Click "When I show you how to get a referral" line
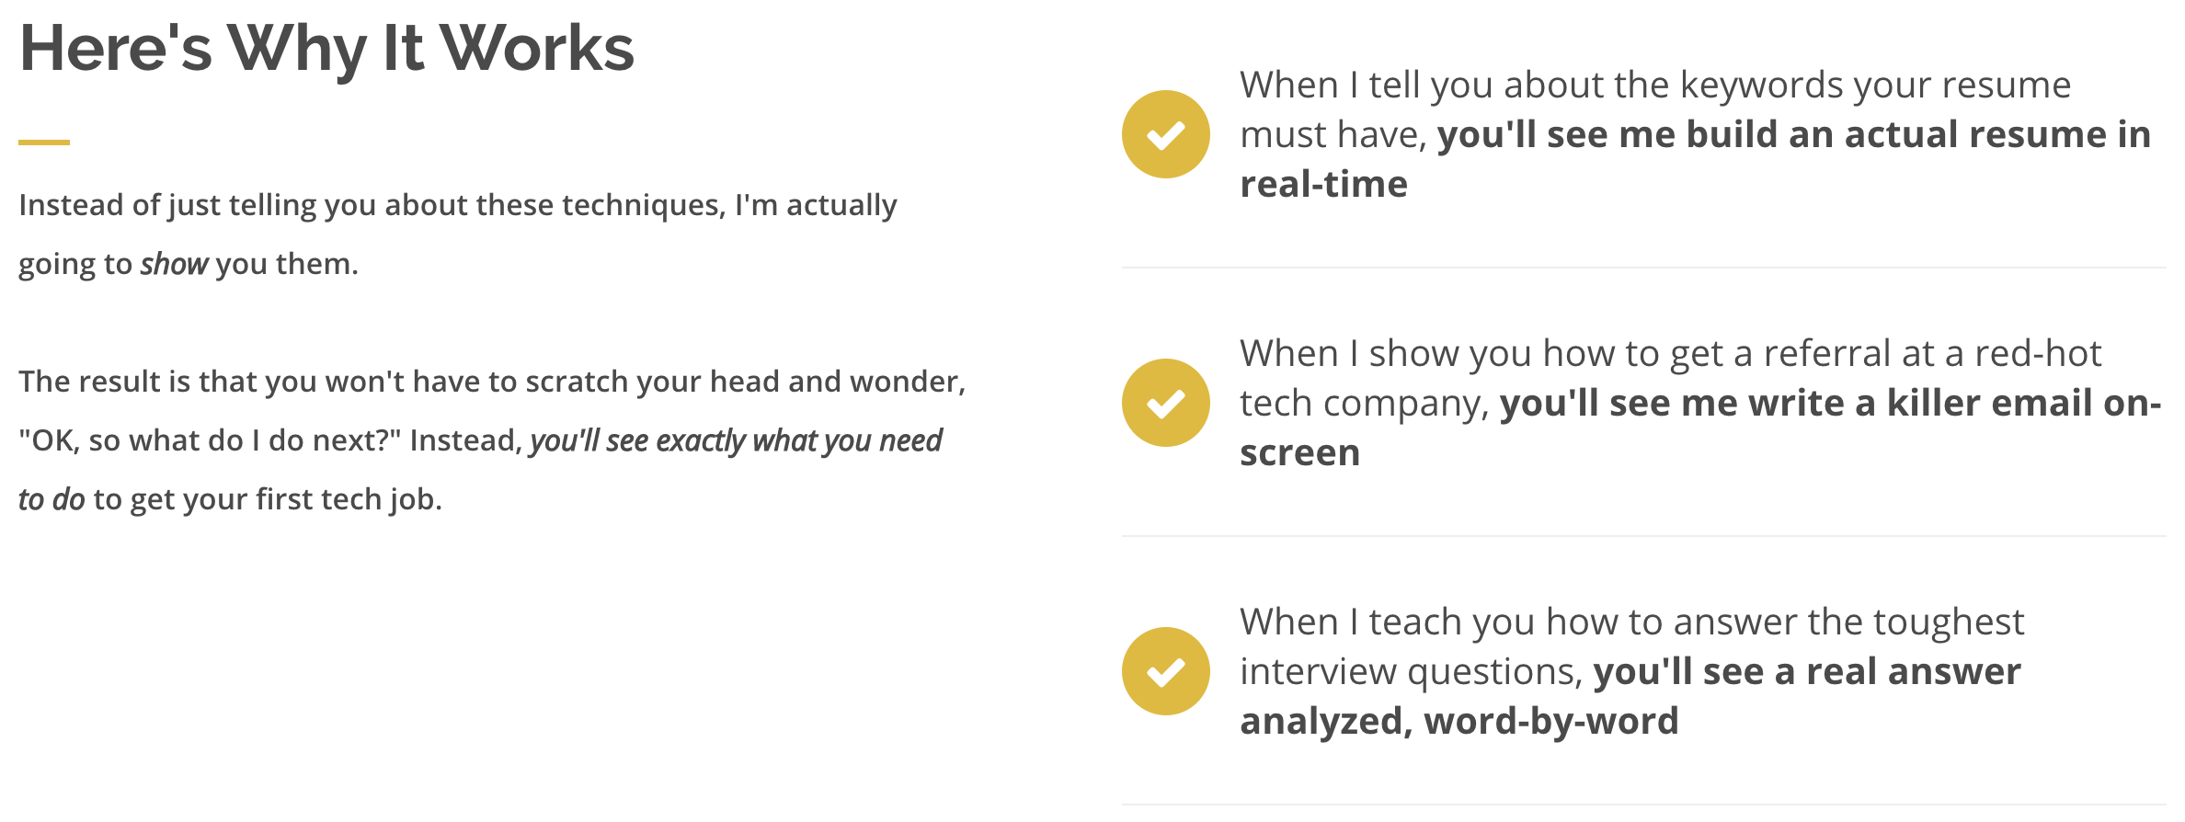This screenshot has height=822, width=2185. [1670, 353]
